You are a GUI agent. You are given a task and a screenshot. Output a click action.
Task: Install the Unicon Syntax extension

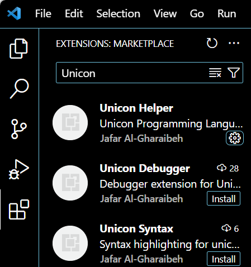click(x=224, y=259)
